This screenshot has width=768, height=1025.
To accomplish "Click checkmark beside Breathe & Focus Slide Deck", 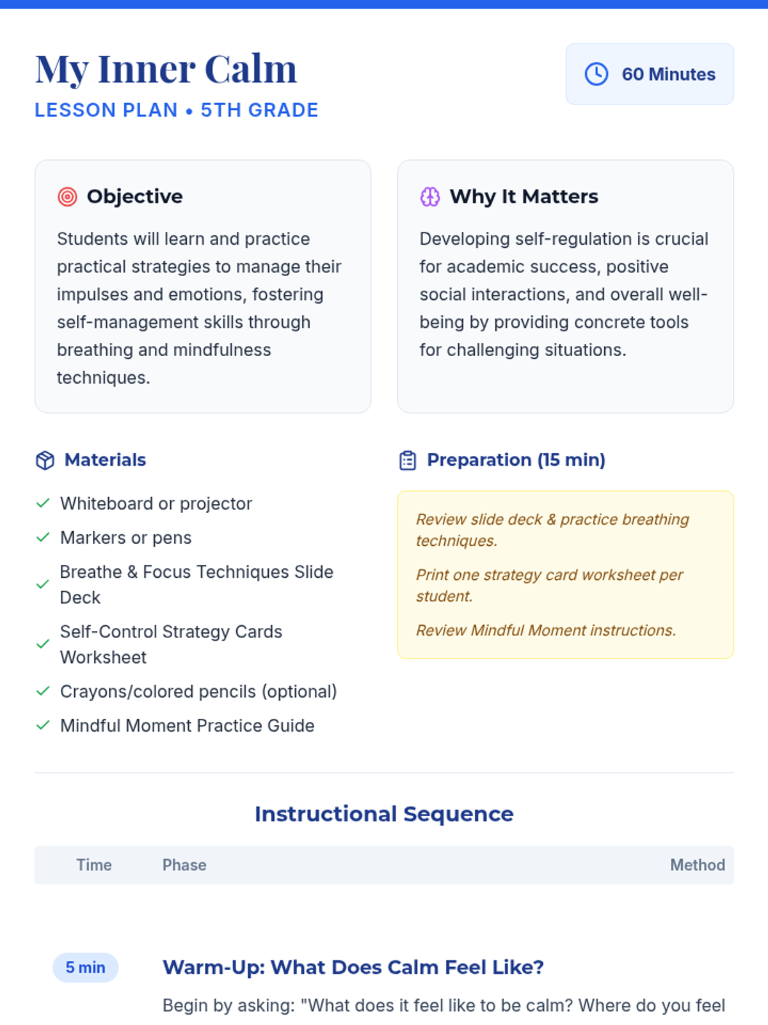I will pos(43,584).
